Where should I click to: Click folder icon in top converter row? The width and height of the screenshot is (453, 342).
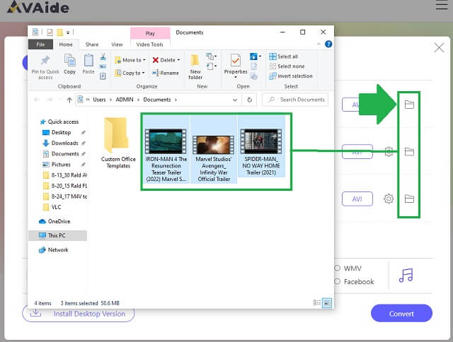pos(409,105)
